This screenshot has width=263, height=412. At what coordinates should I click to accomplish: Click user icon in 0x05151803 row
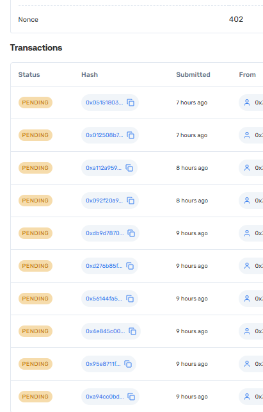pos(247,103)
